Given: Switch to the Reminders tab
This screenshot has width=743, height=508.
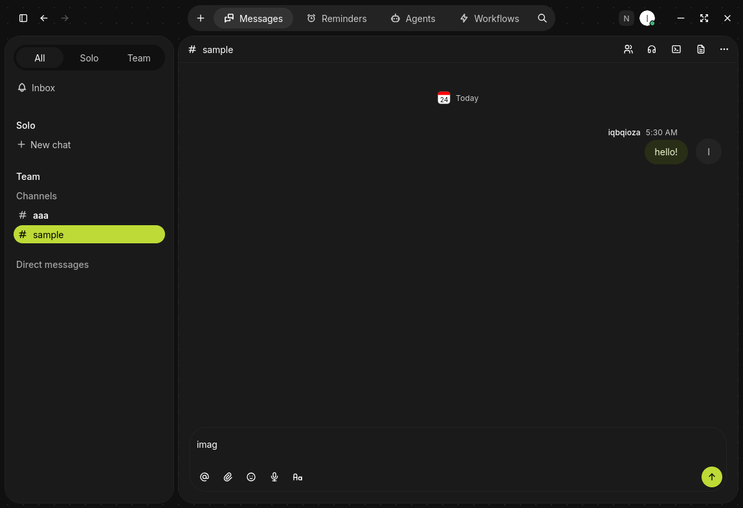Looking at the screenshot, I should pos(337,18).
